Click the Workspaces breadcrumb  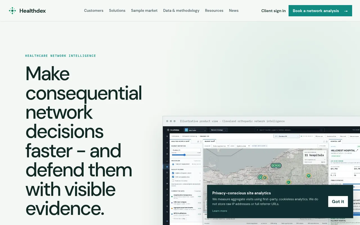pos(175,136)
